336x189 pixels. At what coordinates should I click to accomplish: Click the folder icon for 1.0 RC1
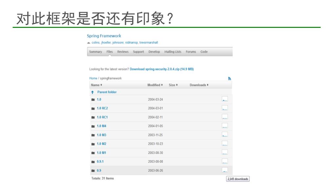[x=93, y=117]
